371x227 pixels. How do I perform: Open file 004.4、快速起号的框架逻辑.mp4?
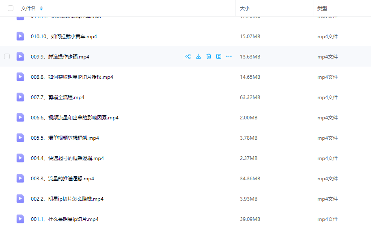coord(67,158)
